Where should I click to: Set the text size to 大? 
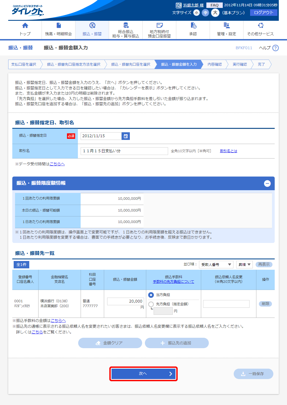point(215,13)
